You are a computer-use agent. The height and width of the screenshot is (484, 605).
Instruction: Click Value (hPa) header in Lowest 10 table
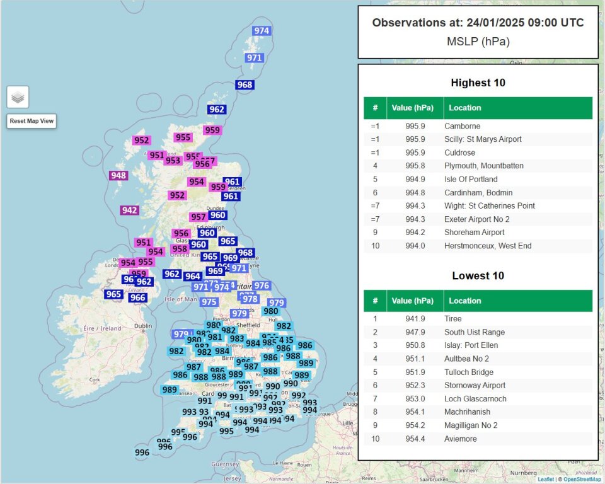413,301
